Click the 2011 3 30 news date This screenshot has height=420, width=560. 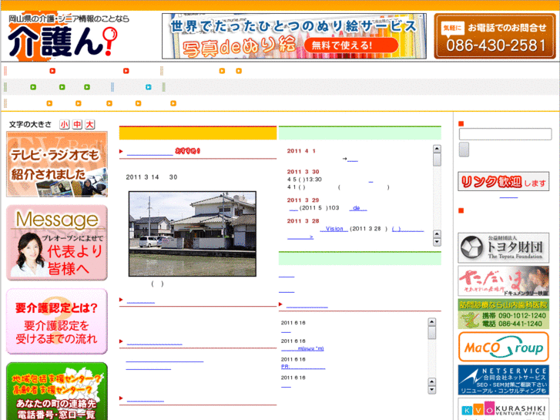[303, 172]
